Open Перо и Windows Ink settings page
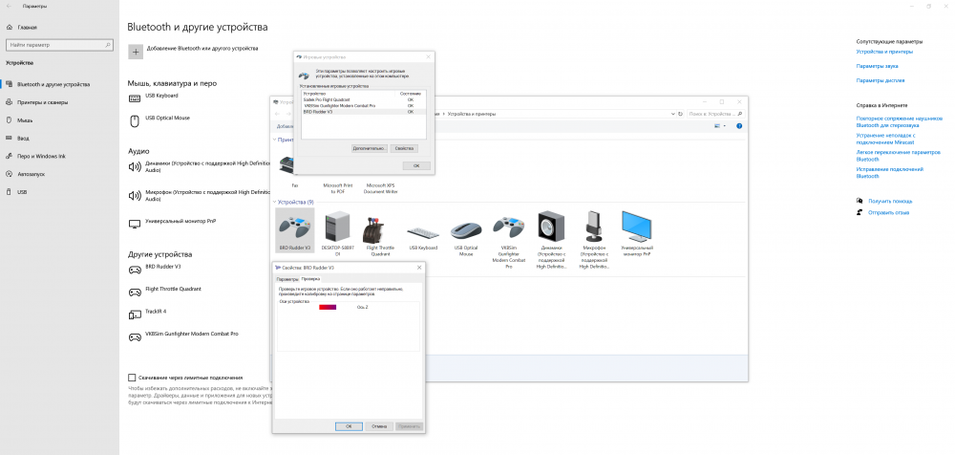The width and height of the screenshot is (955, 455). click(41, 156)
